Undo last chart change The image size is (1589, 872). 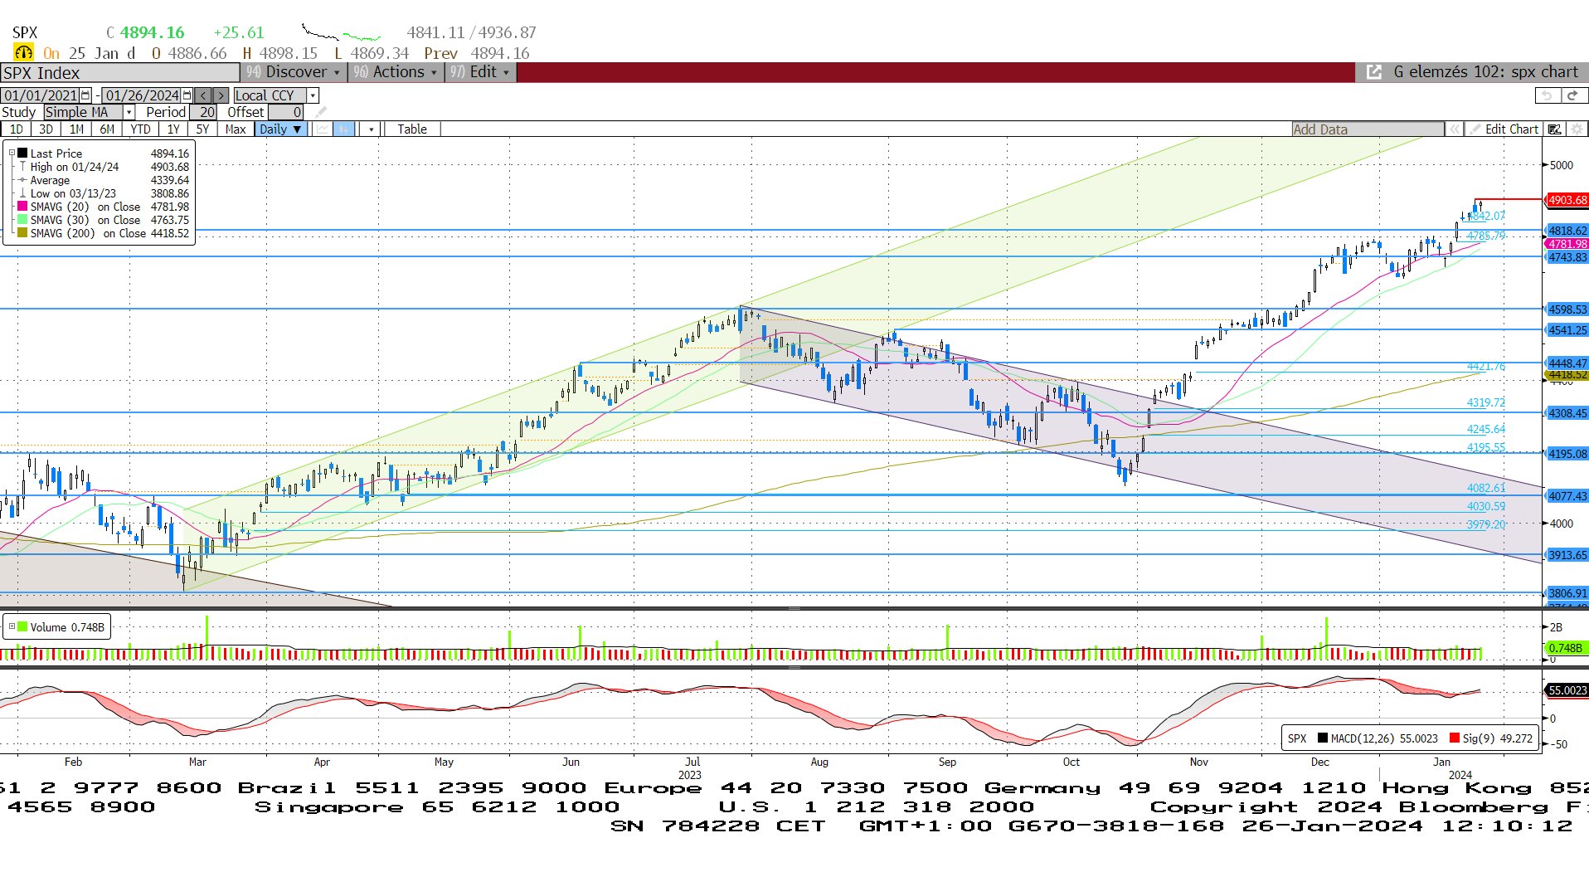[x=1546, y=95]
